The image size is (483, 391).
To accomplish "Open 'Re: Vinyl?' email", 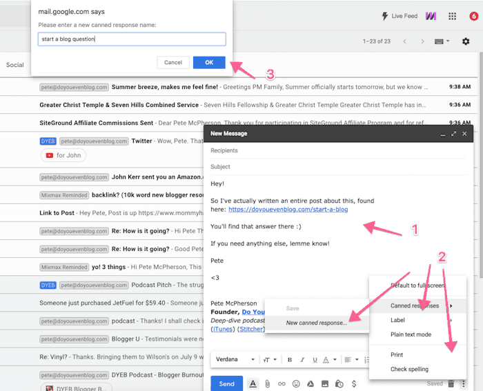I will [x=101, y=357].
